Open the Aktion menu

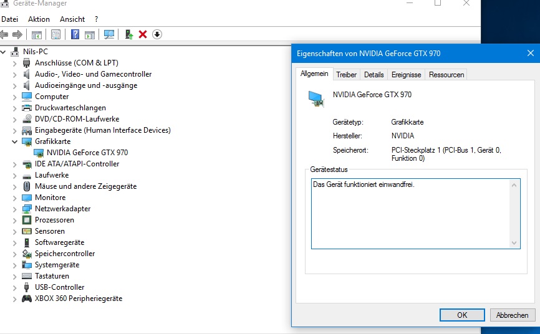pos(39,19)
